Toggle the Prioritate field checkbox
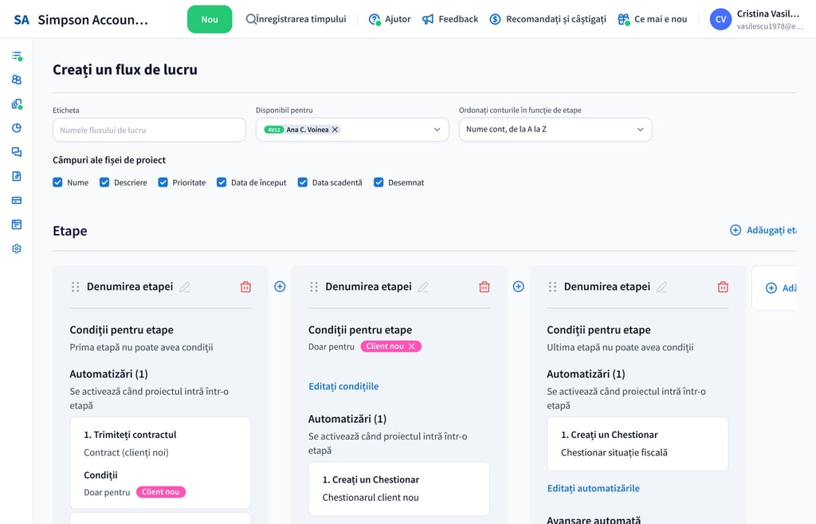 (x=163, y=182)
